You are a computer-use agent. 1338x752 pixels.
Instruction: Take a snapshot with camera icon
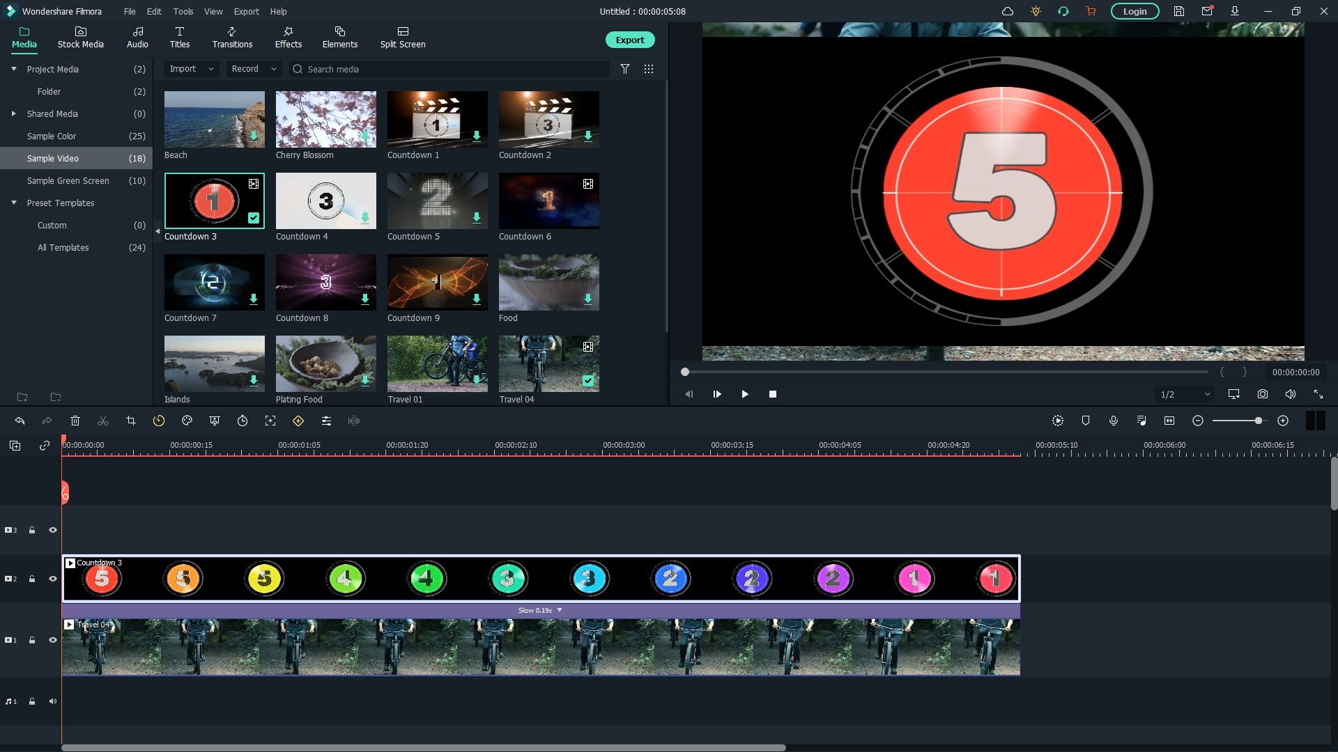pyautogui.click(x=1262, y=394)
